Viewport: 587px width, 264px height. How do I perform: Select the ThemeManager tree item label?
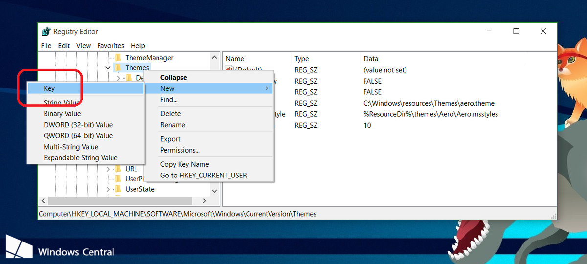[x=149, y=58]
